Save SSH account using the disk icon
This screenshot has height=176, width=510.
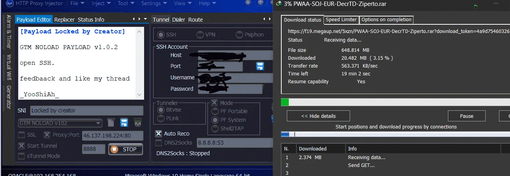pos(260,66)
